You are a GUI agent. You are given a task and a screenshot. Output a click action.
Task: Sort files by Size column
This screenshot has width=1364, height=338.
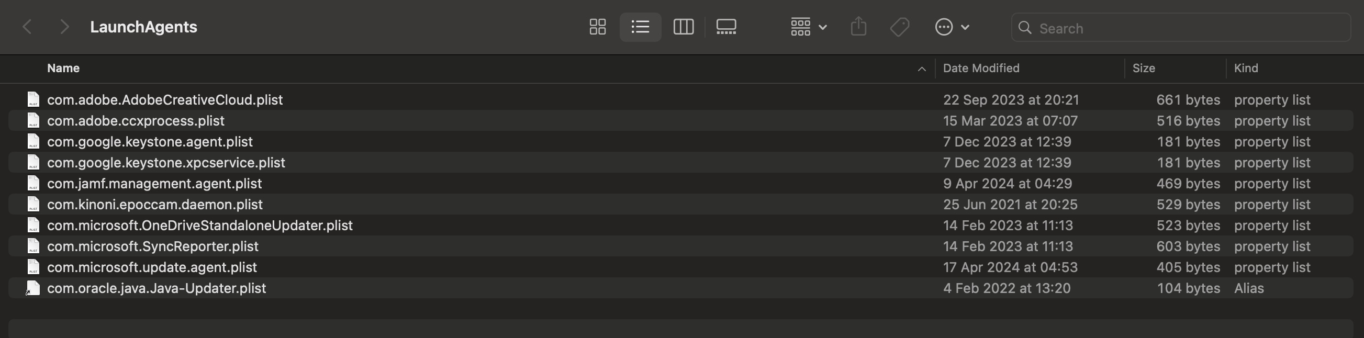1143,68
